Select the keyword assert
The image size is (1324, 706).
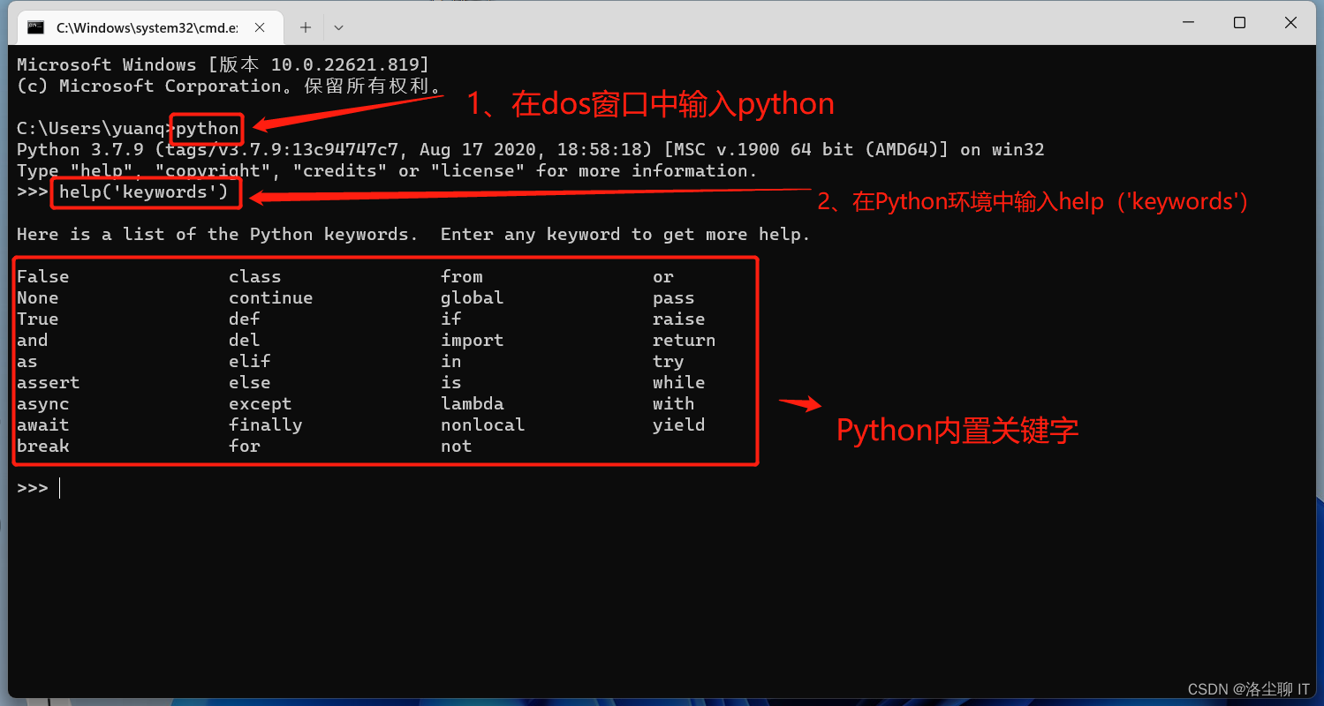(48, 382)
